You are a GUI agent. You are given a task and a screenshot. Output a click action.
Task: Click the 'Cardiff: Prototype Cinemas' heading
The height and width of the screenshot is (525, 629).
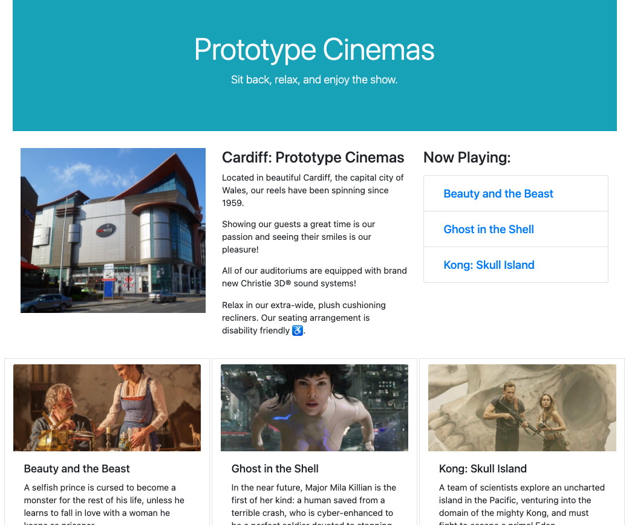[313, 158]
